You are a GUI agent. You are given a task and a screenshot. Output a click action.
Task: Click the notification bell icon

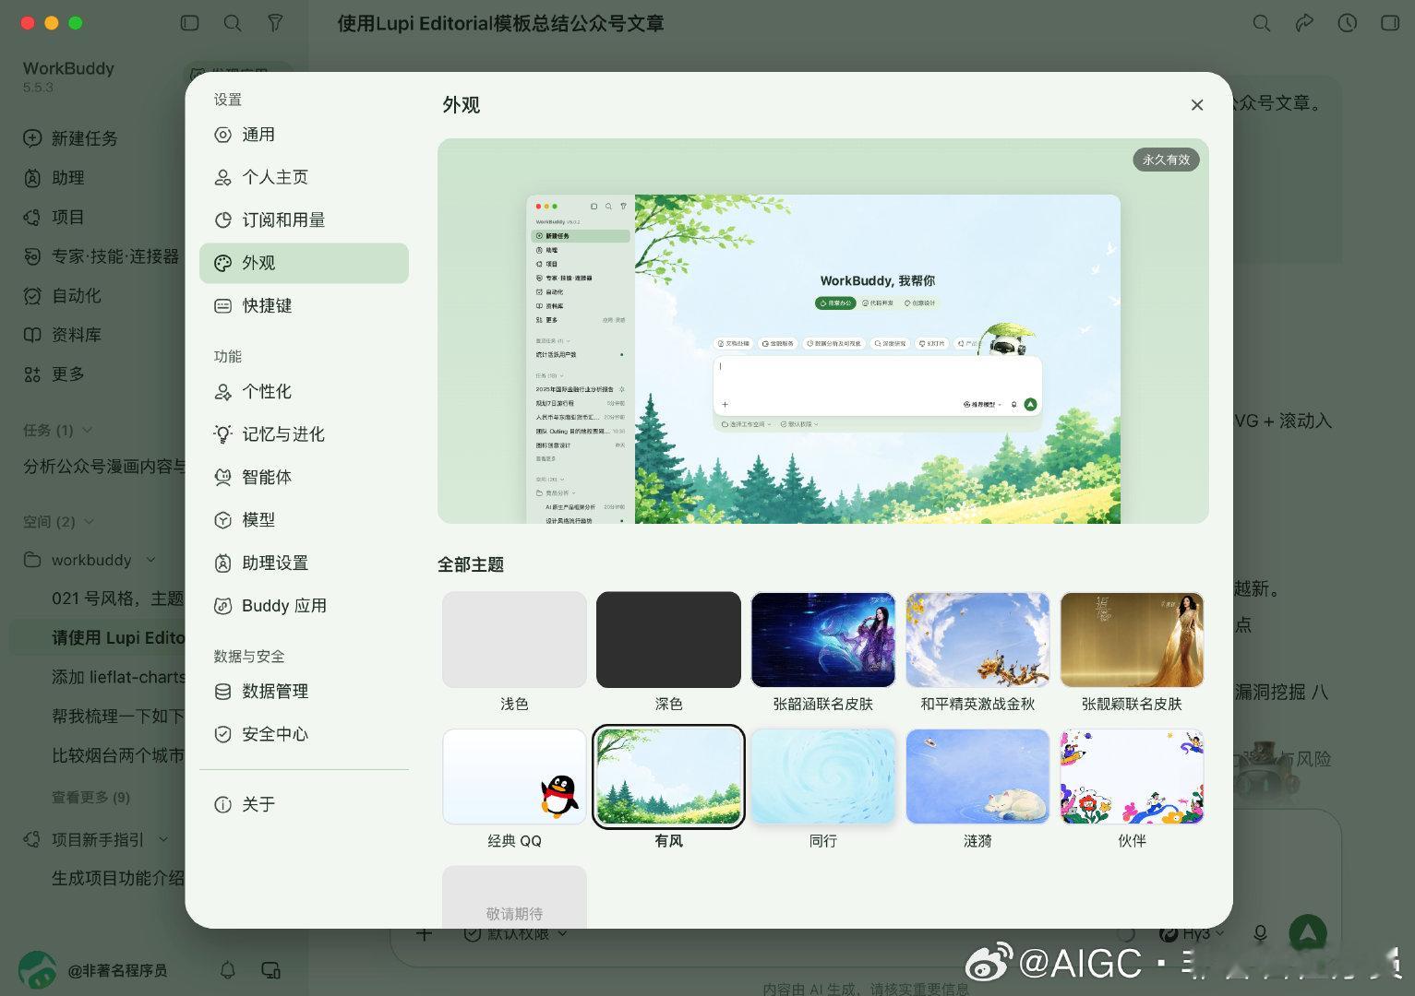point(228,970)
